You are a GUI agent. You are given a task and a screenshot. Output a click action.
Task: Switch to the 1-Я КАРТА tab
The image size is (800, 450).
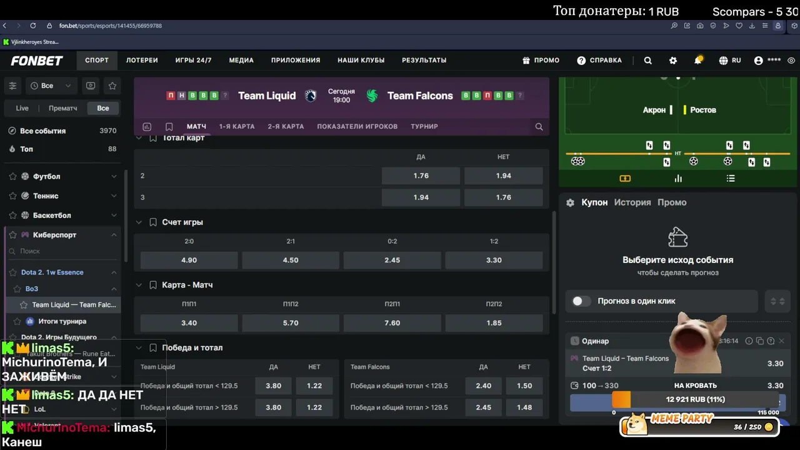237,126
